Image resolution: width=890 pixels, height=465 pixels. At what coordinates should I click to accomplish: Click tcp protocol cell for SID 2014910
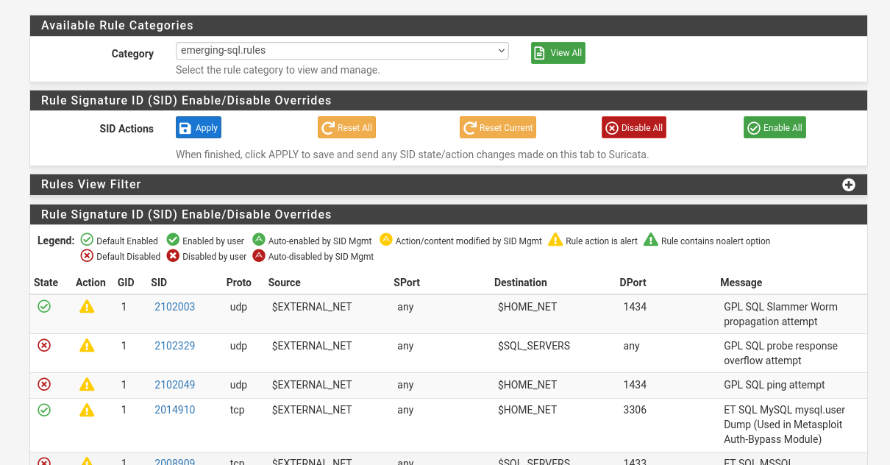click(x=237, y=410)
